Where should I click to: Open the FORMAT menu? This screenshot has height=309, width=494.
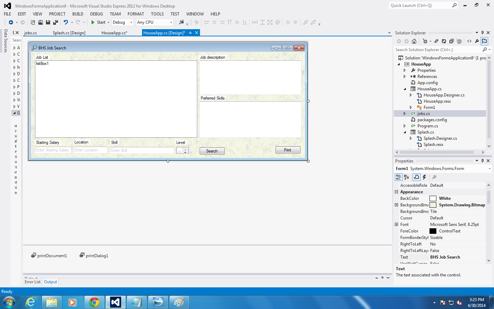point(136,14)
